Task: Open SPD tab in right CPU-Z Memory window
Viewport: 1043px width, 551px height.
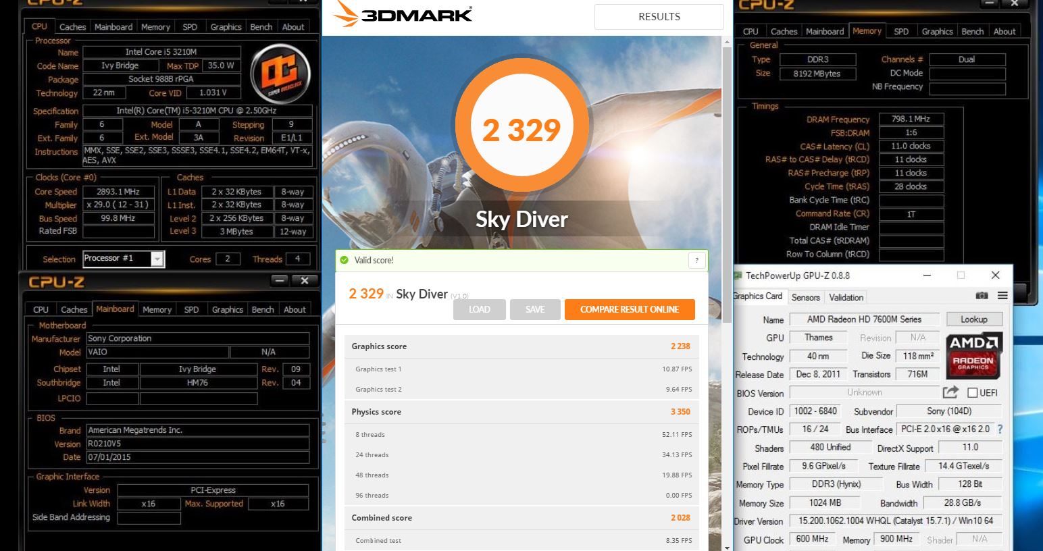Action: [901, 31]
